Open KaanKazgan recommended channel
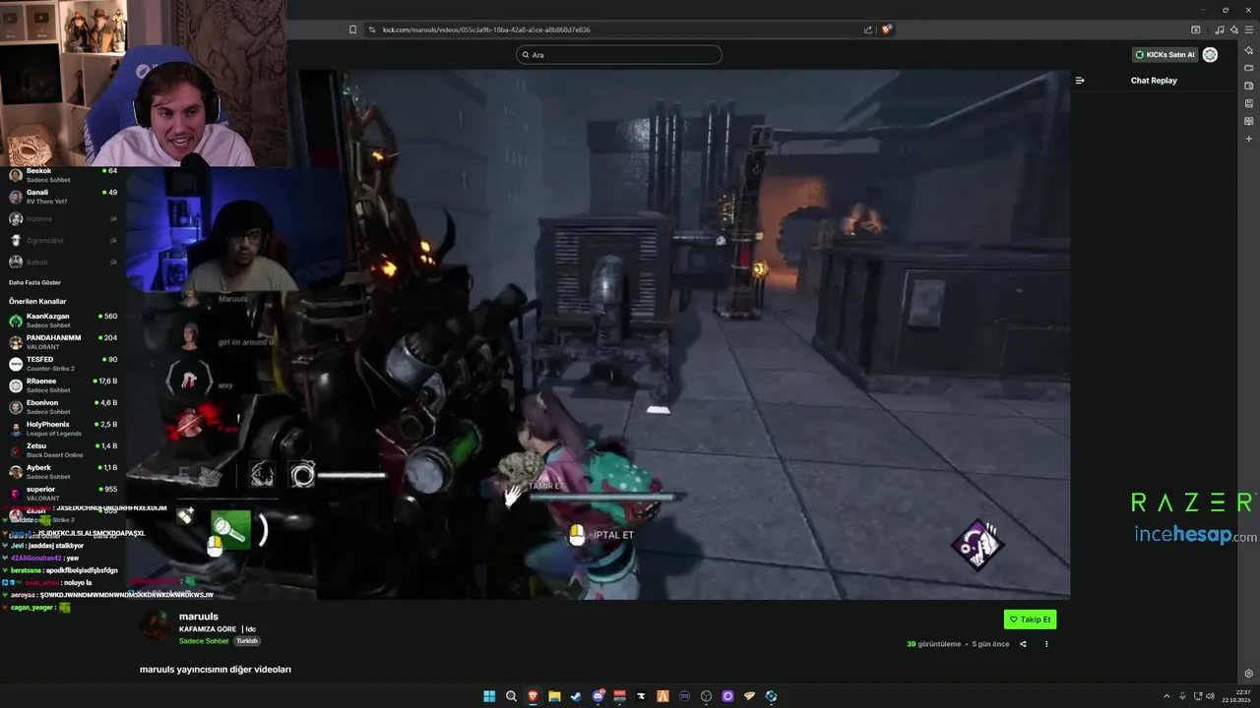 [63, 321]
